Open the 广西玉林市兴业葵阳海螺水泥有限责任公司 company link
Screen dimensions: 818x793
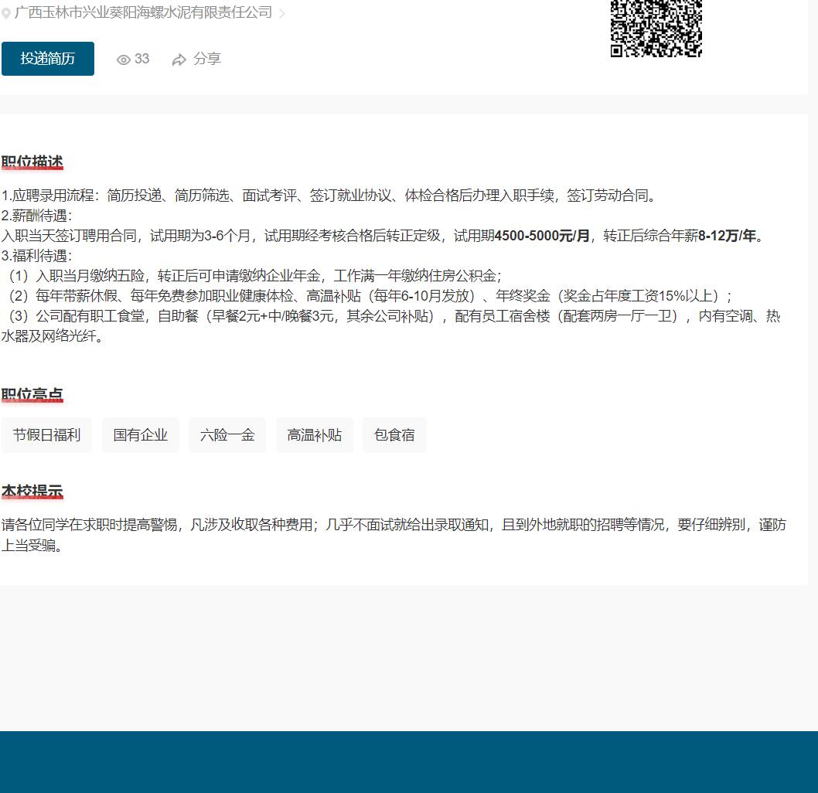144,12
